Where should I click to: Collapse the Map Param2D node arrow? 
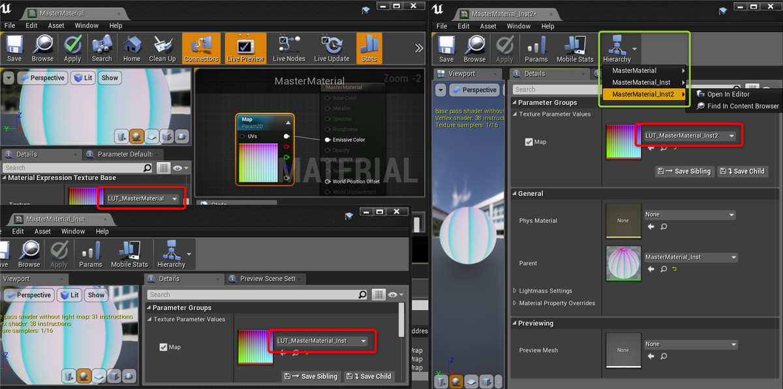point(288,122)
